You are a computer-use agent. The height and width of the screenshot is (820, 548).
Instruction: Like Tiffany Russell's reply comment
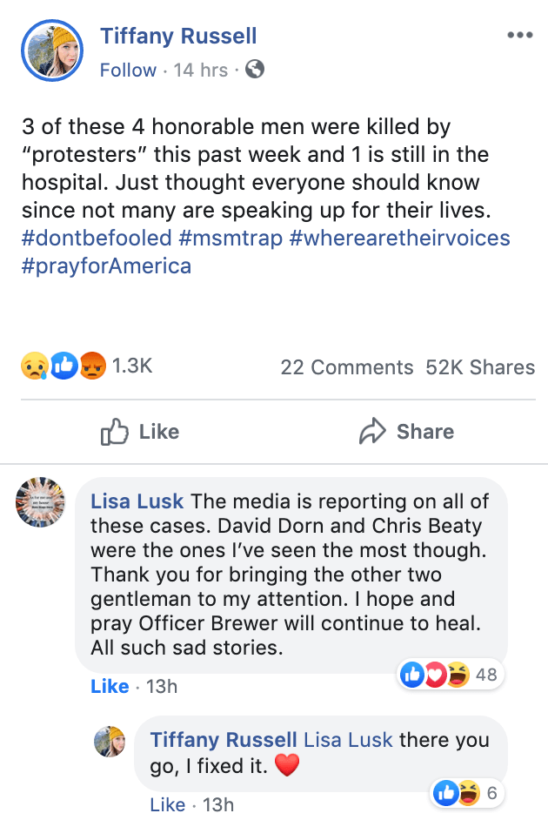168,805
